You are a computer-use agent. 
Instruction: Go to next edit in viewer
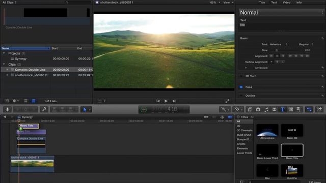174,101
